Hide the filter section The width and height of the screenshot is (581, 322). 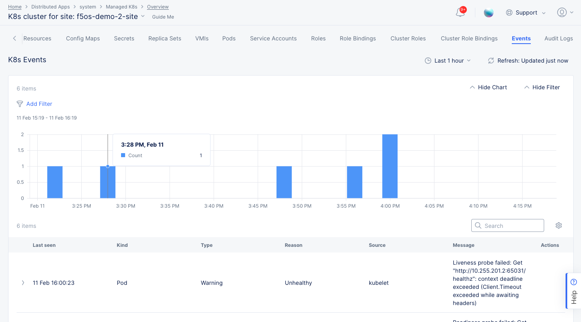pyautogui.click(x=542, y=87)
